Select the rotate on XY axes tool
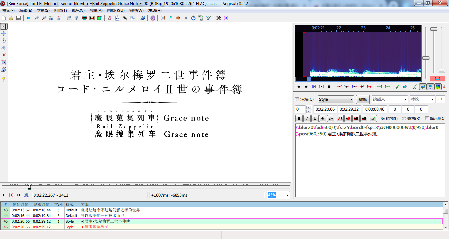Screen dimensions: 449x239 click(x=4, y=48)
